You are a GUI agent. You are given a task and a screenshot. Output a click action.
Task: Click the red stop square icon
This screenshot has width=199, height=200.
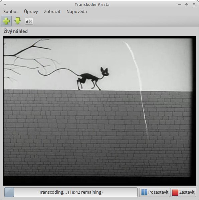click(x=175, y=192)
